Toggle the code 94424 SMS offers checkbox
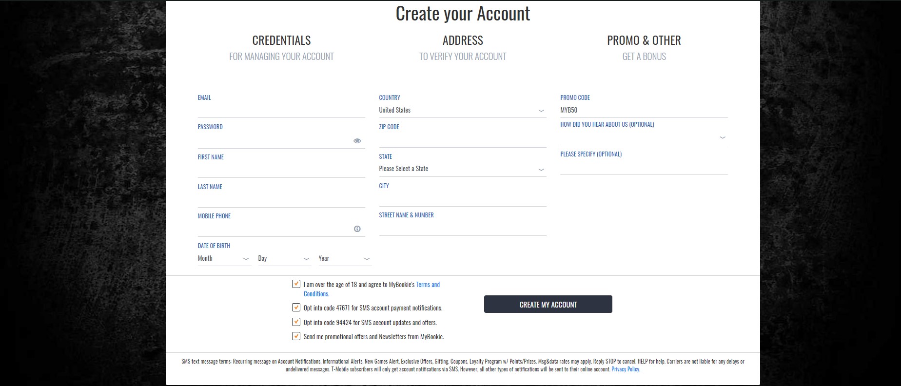 click(x=296, y=322)
